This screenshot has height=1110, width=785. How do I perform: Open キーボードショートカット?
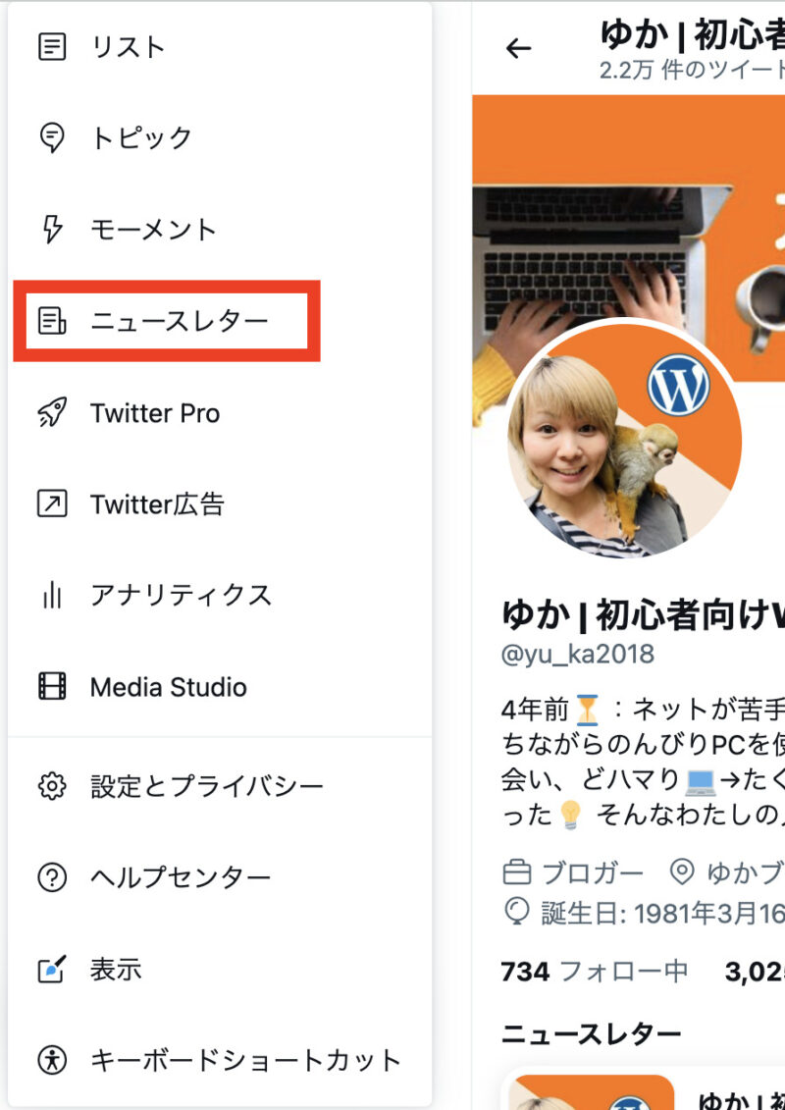point(220,1061)
